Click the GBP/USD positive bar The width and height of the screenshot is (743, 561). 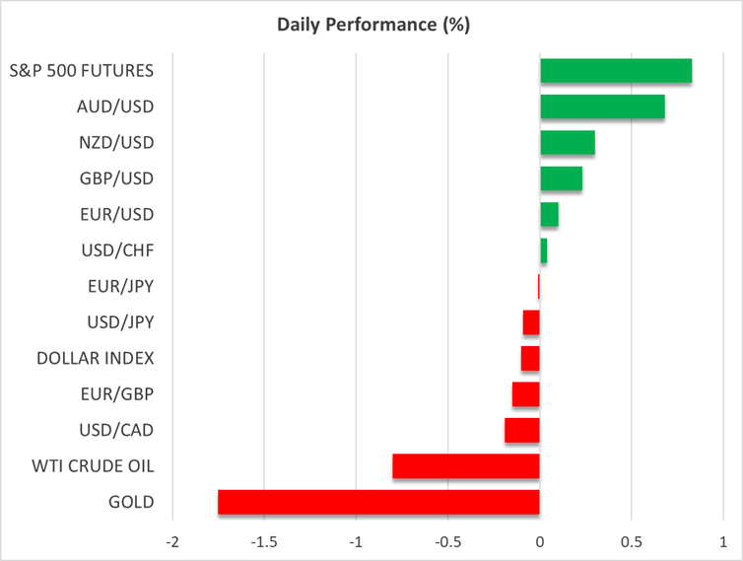(x=561, y=178)
